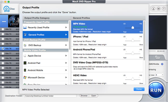Expand Apple Device arrow
Screen dimensions: 168x102
(66, 56)
